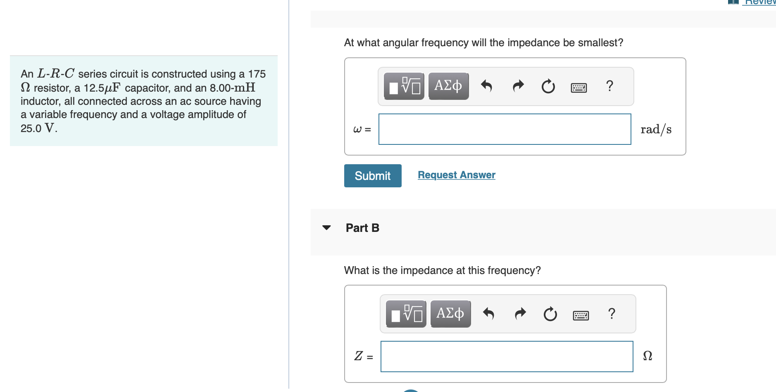The image size is (776, 392).
Task: Submit the angular frequency answer
Action: click(372, 175)
